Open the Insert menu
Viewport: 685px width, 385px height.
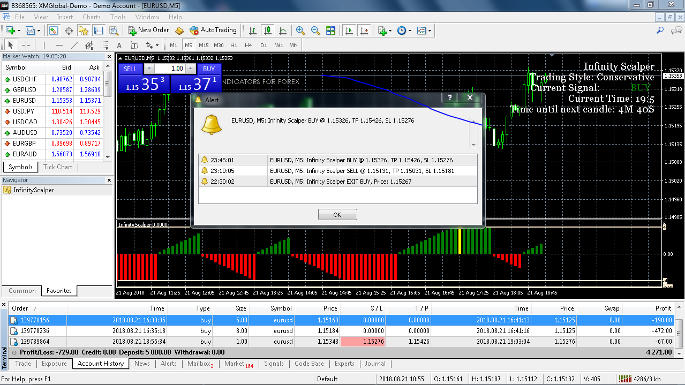click(65, 17)
